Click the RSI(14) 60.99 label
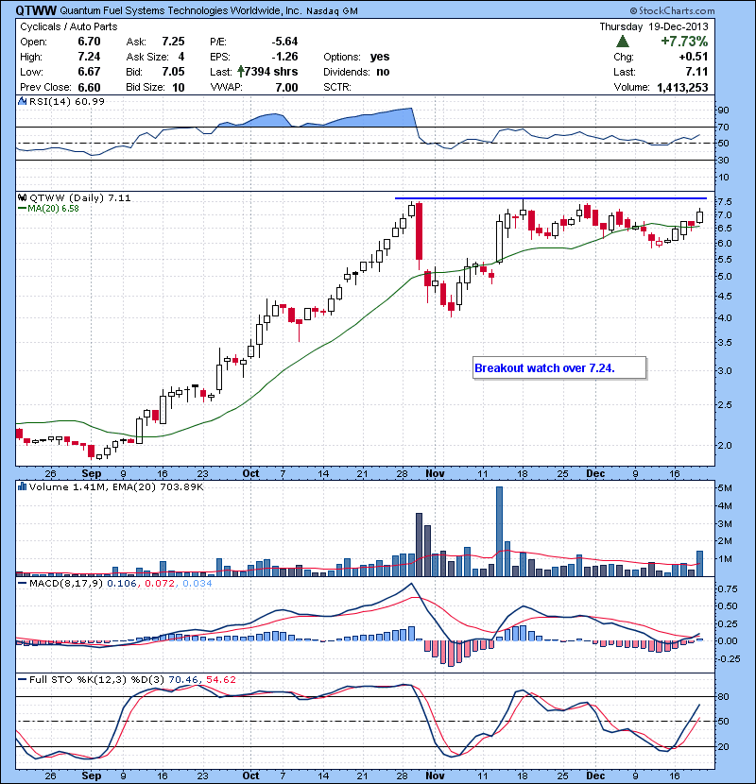The width and height of the screenshot is (756, 784). coord(67,101)
